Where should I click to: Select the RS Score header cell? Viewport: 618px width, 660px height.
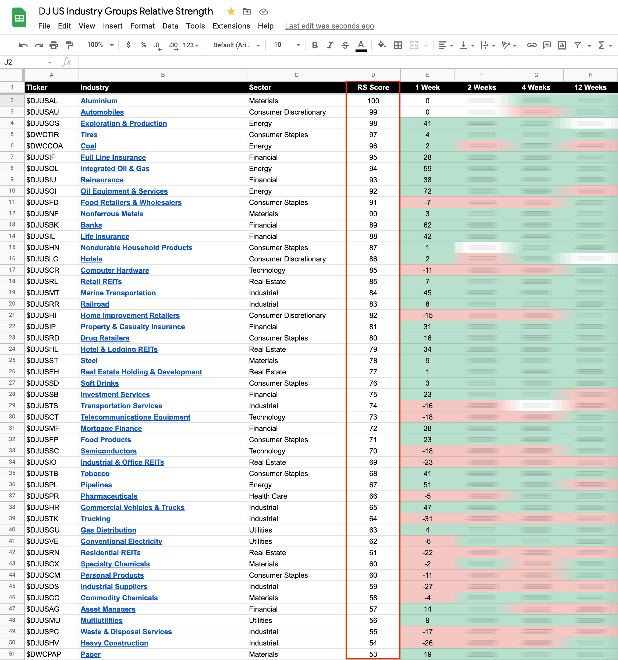click(x=373, y=87)
